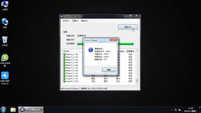Select the XAudio2_3.dll row
This screenshot has width=201, height=113.
click(99, 62)
